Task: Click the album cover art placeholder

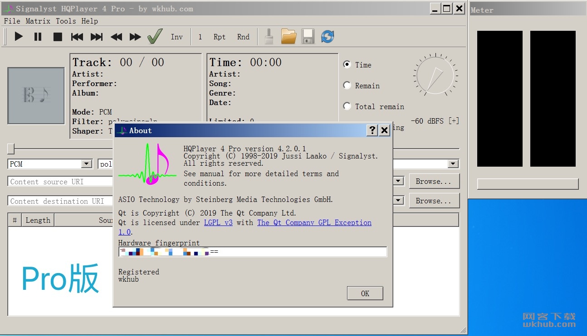Action: tap(36, 96)
